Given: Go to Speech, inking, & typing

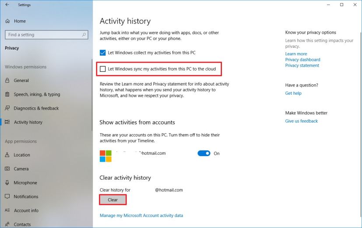Looking at the screenshot, I should [x=37, y=94].
